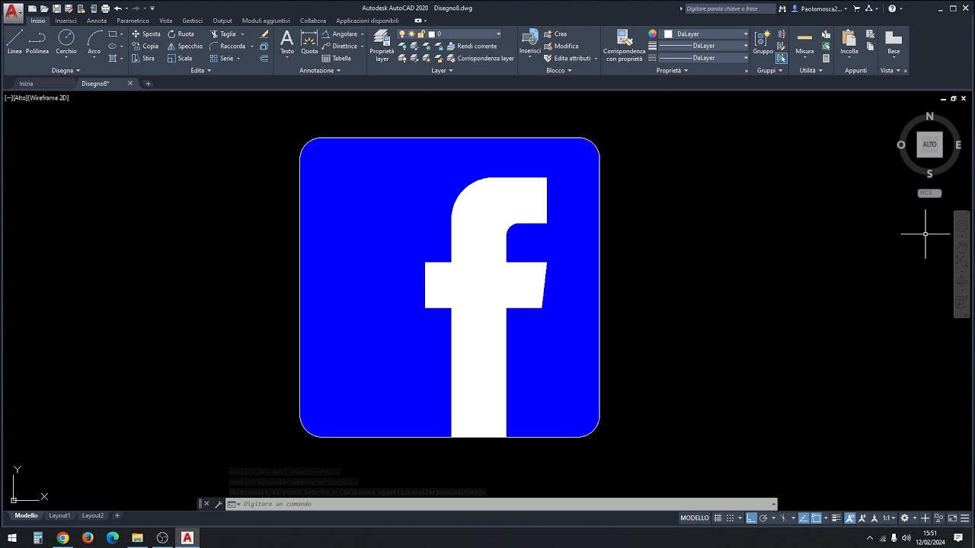Click the Ruota rotate tool
Screen dimensions: 975x548
[x=181, y=34]
